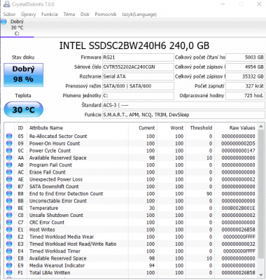Click the status orb beside Temperature attribute
This screenshot has height=280, width=266.
[x=9, y=208]
